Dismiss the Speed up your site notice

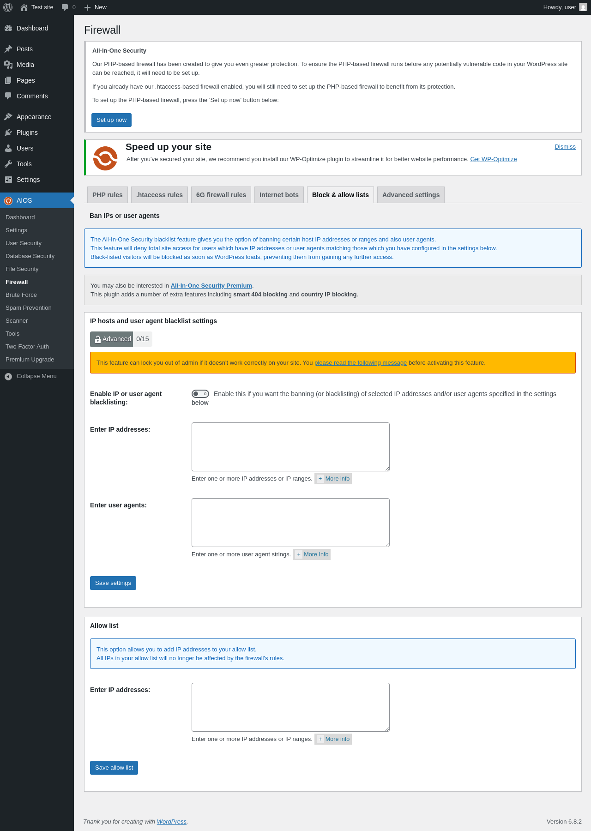coord(565,147)
